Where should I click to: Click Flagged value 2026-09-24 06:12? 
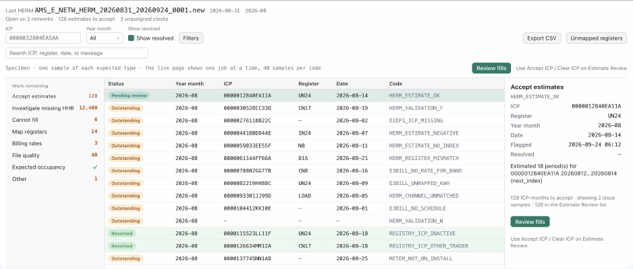[595, 145]
